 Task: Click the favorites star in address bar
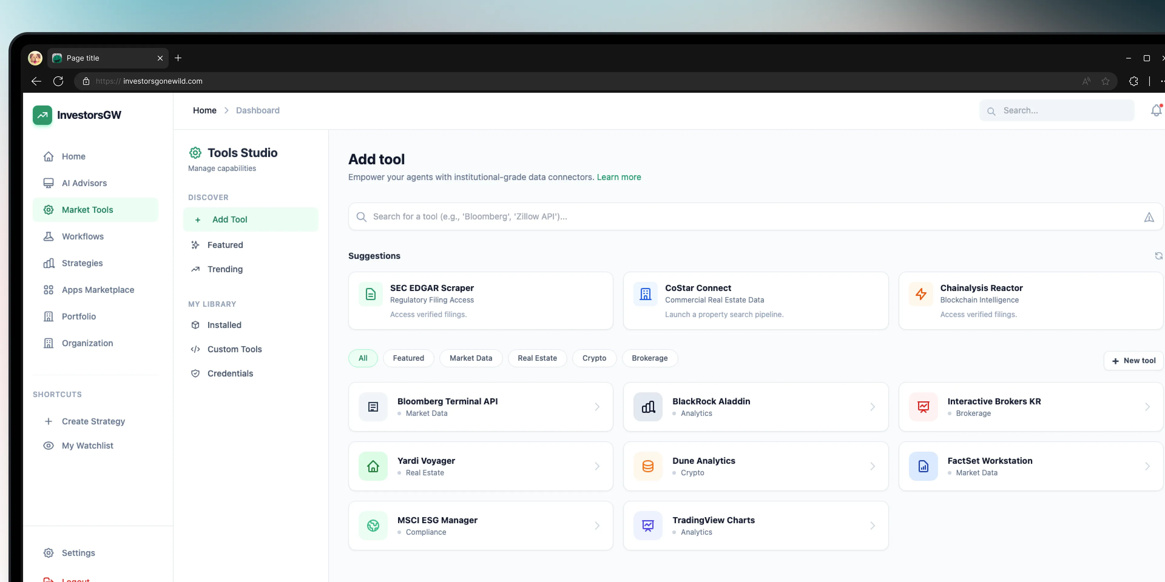pyautogui.click(x=1105, y=81)
